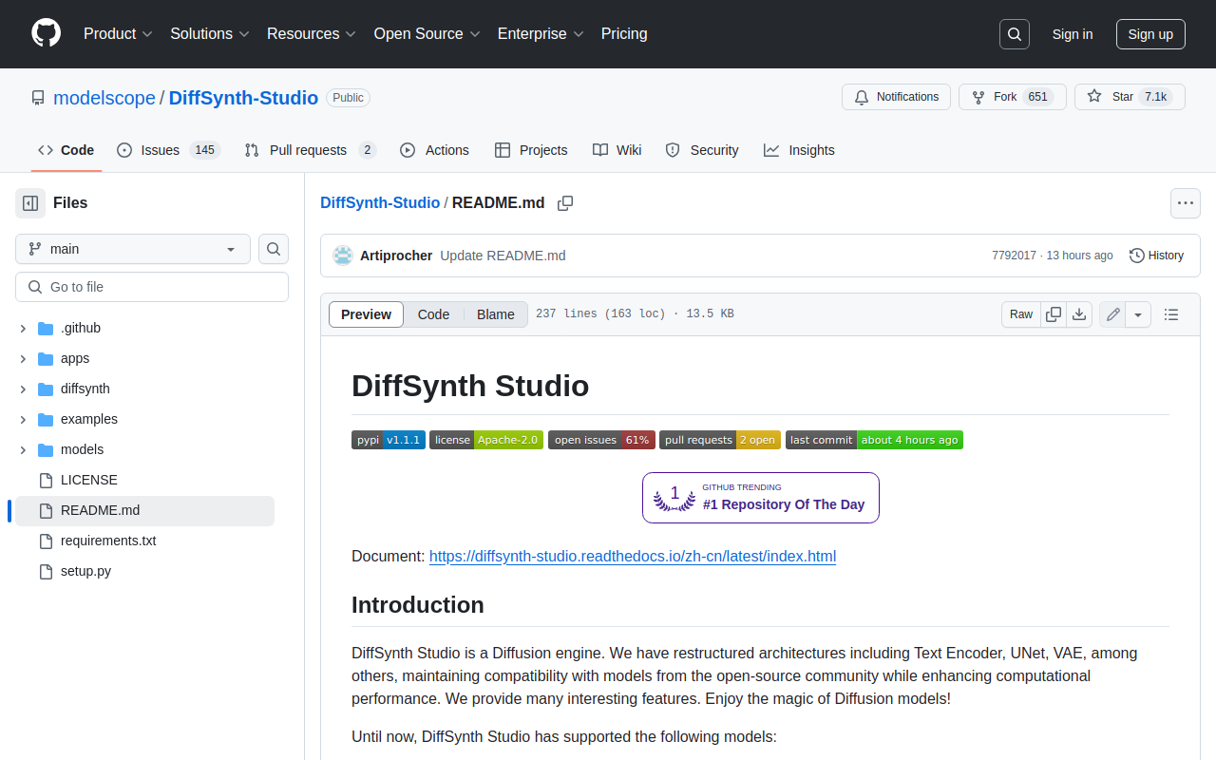Click the pull requests 2 open badge
This screenshot has height=760, width=1216.
720,440
